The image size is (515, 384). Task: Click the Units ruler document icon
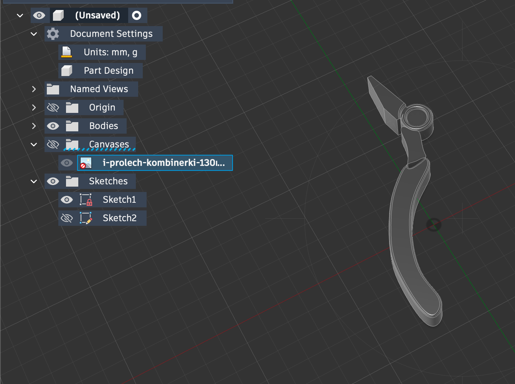[x=67, y=52]
